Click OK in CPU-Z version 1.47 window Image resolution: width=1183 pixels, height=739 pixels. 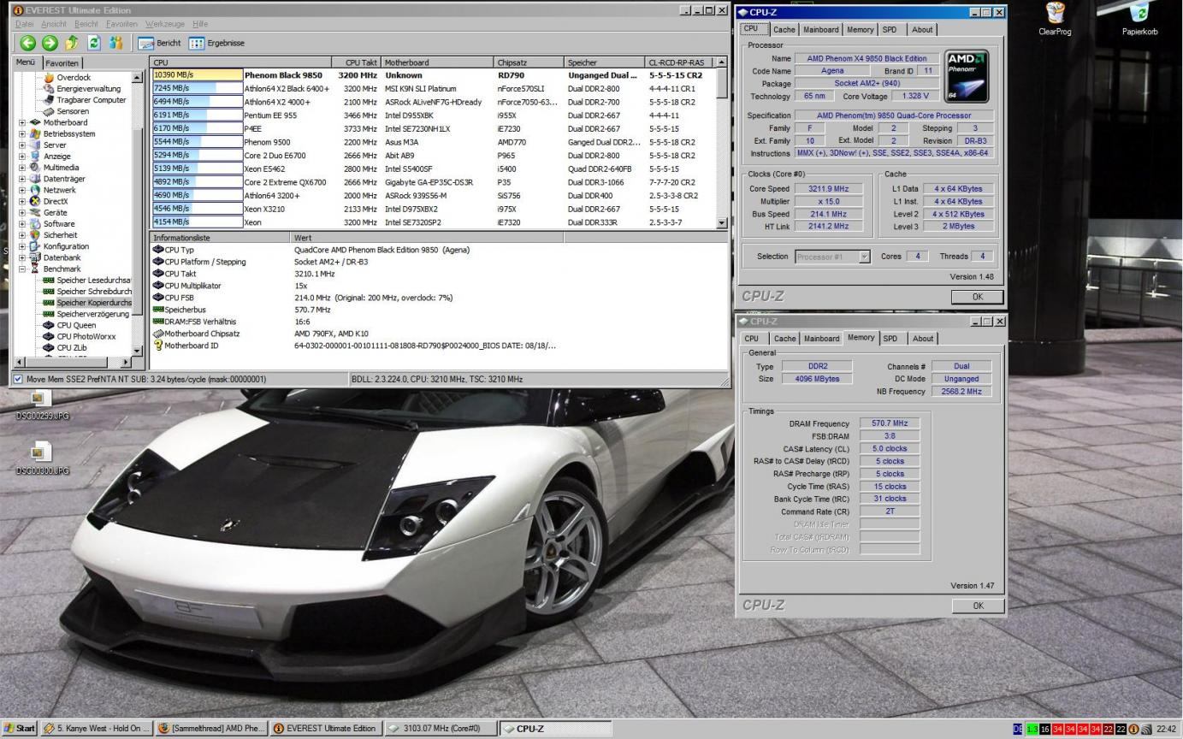point(977,606)
